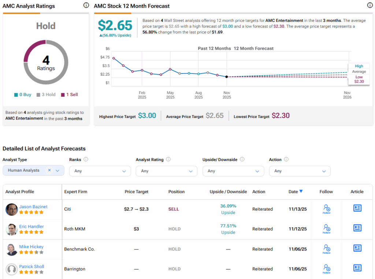Expand the Action filter dropdown
The image size is (375, 279).
coord(300,171)
